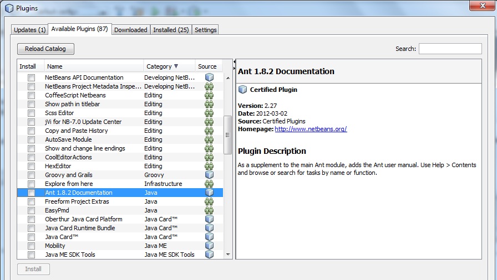Click the source icon for Explore from here

tap(209, 184)
